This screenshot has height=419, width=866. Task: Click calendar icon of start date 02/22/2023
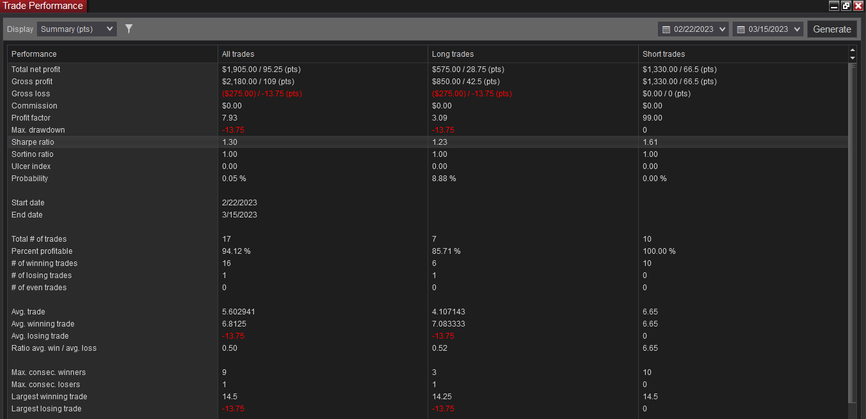(x=666, y=29)
